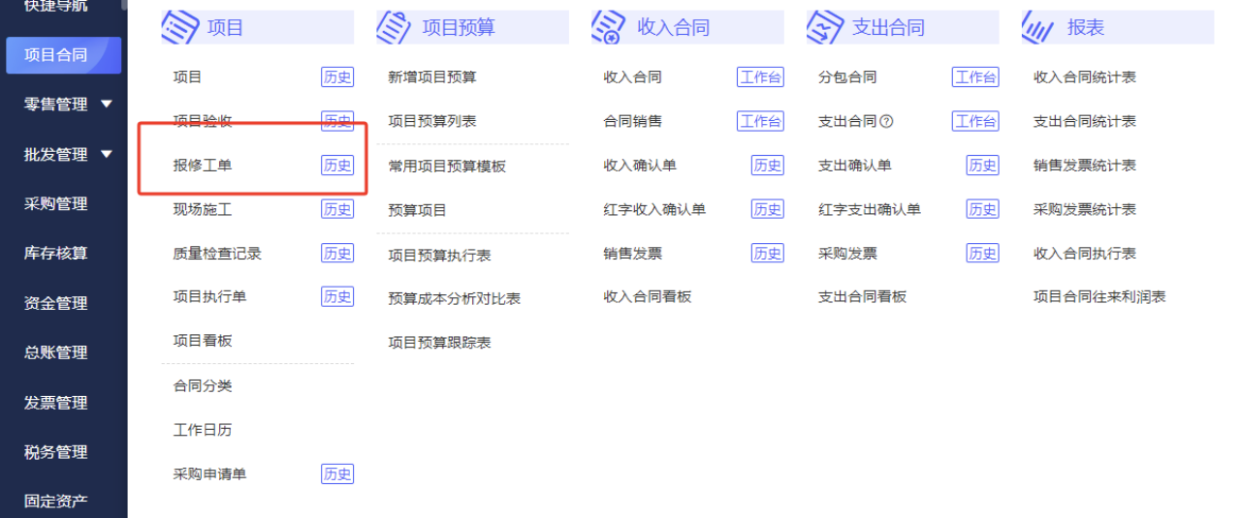Viewport: 1241px width, 518px height.
Task: Open 税务管理 in the sidebar
Action: [x=56, y=452]
